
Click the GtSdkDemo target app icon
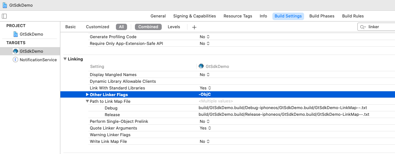tap(16, 51)
